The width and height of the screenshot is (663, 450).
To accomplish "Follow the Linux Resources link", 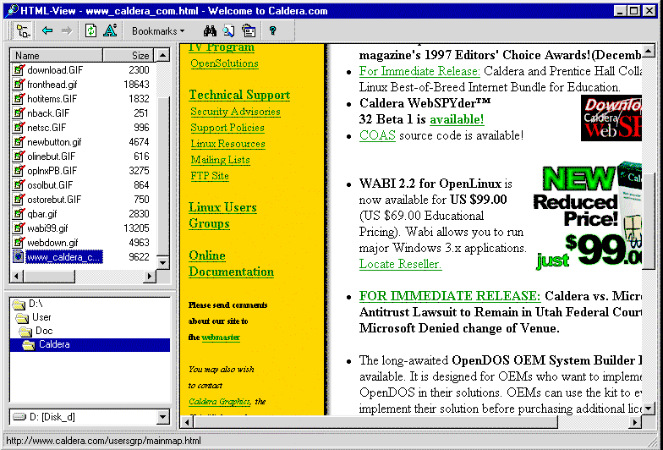I will (228, 144).
